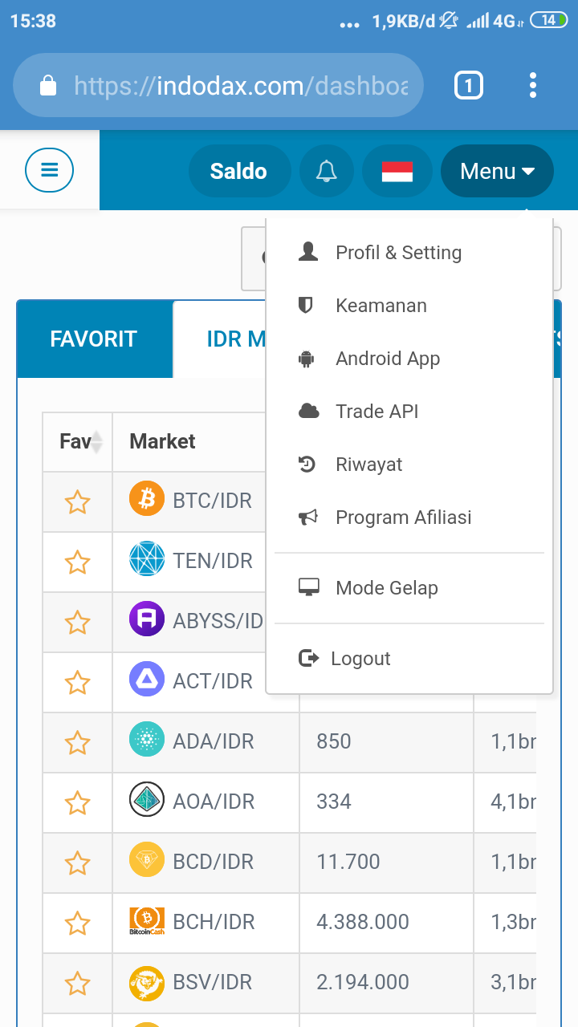This screenshot has width=578, height=1027.
Task: Click the BSV/IDR price 2.194.000
Action: (x=363, y=982)
